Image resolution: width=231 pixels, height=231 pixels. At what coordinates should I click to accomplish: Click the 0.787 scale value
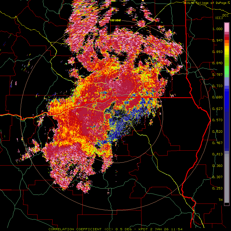tap(217, 74)
